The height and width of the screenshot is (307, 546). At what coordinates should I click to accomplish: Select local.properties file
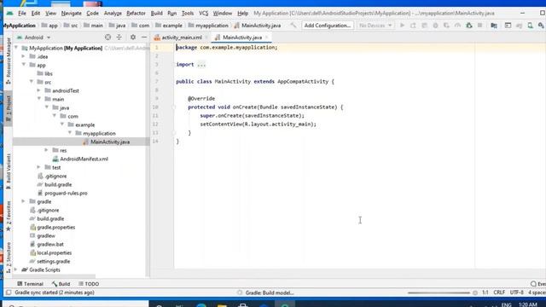coord(54,252)
